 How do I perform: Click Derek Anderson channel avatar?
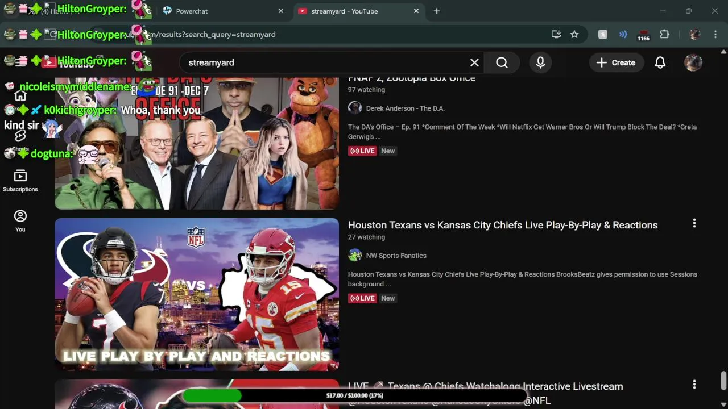click(x=355, y=108)
